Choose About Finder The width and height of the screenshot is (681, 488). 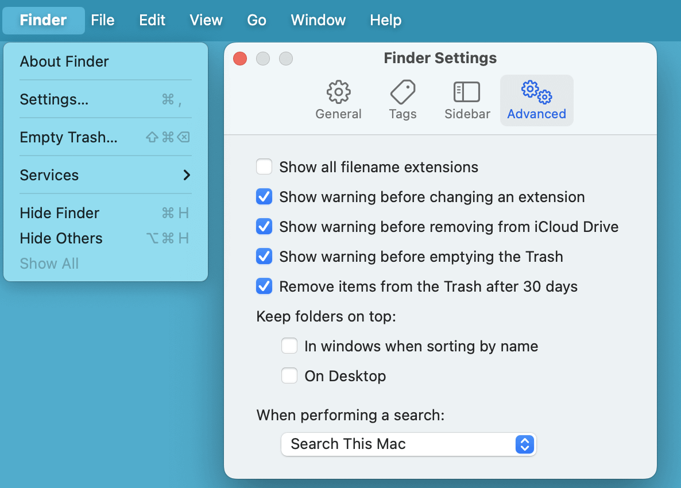pyautogui.click(x=64, y=61)
